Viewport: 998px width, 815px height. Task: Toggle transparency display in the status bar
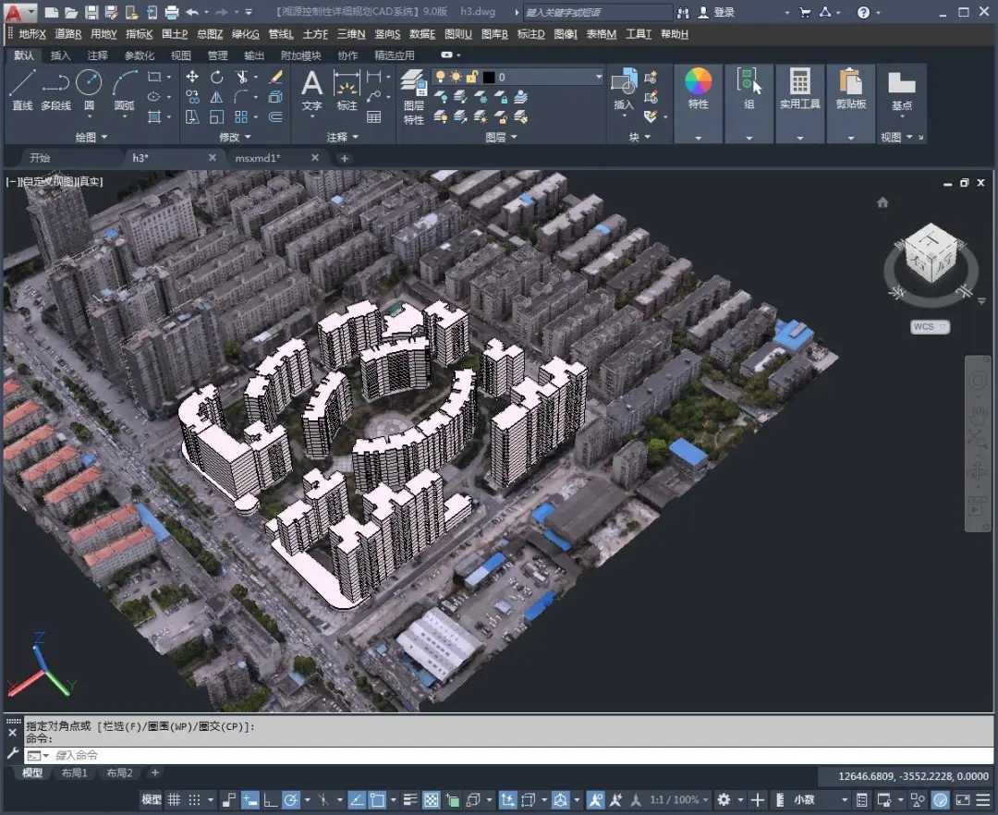click(x=432, y=799)
